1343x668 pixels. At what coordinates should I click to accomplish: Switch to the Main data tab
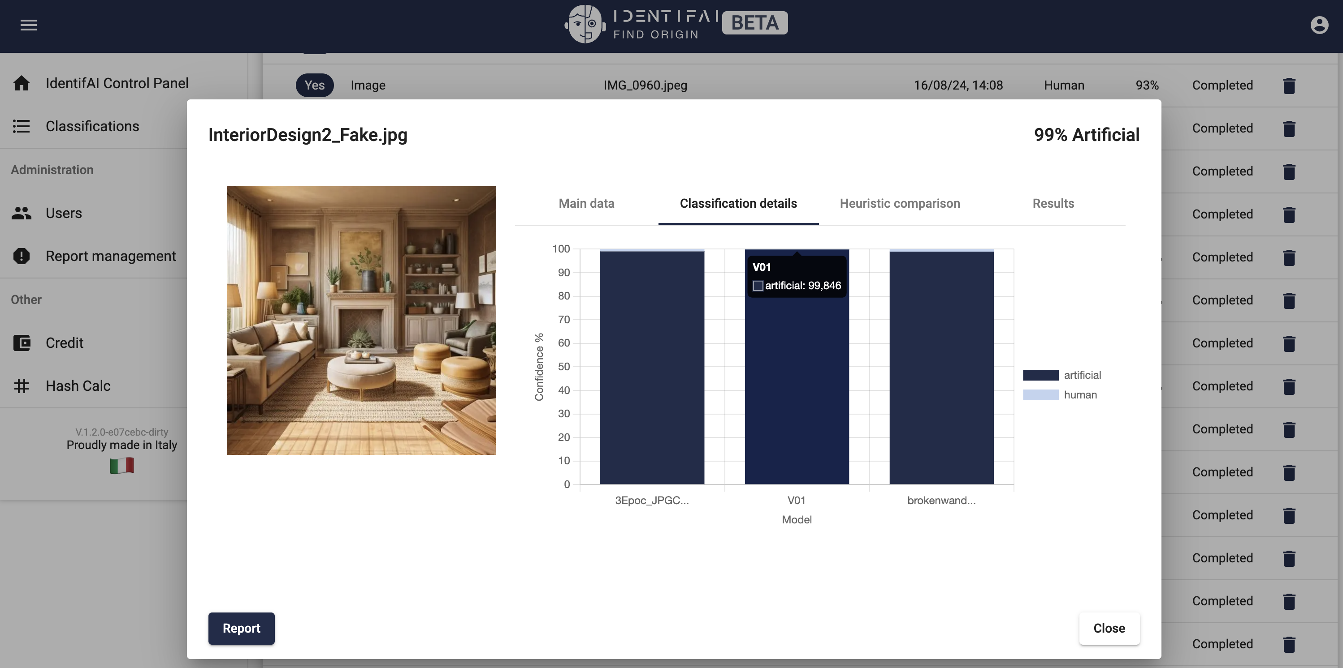[586, 204]
